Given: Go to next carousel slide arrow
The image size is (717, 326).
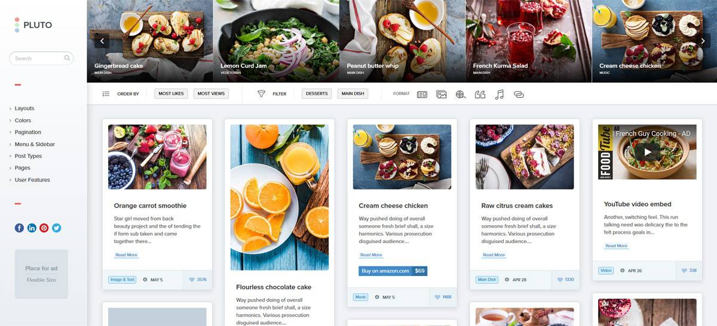Looking at the screenshot, I should coord(703,41).
